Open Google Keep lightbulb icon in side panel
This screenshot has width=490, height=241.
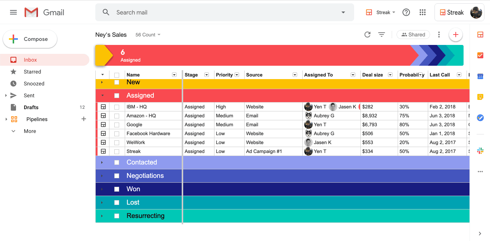(x=480, y=97)
